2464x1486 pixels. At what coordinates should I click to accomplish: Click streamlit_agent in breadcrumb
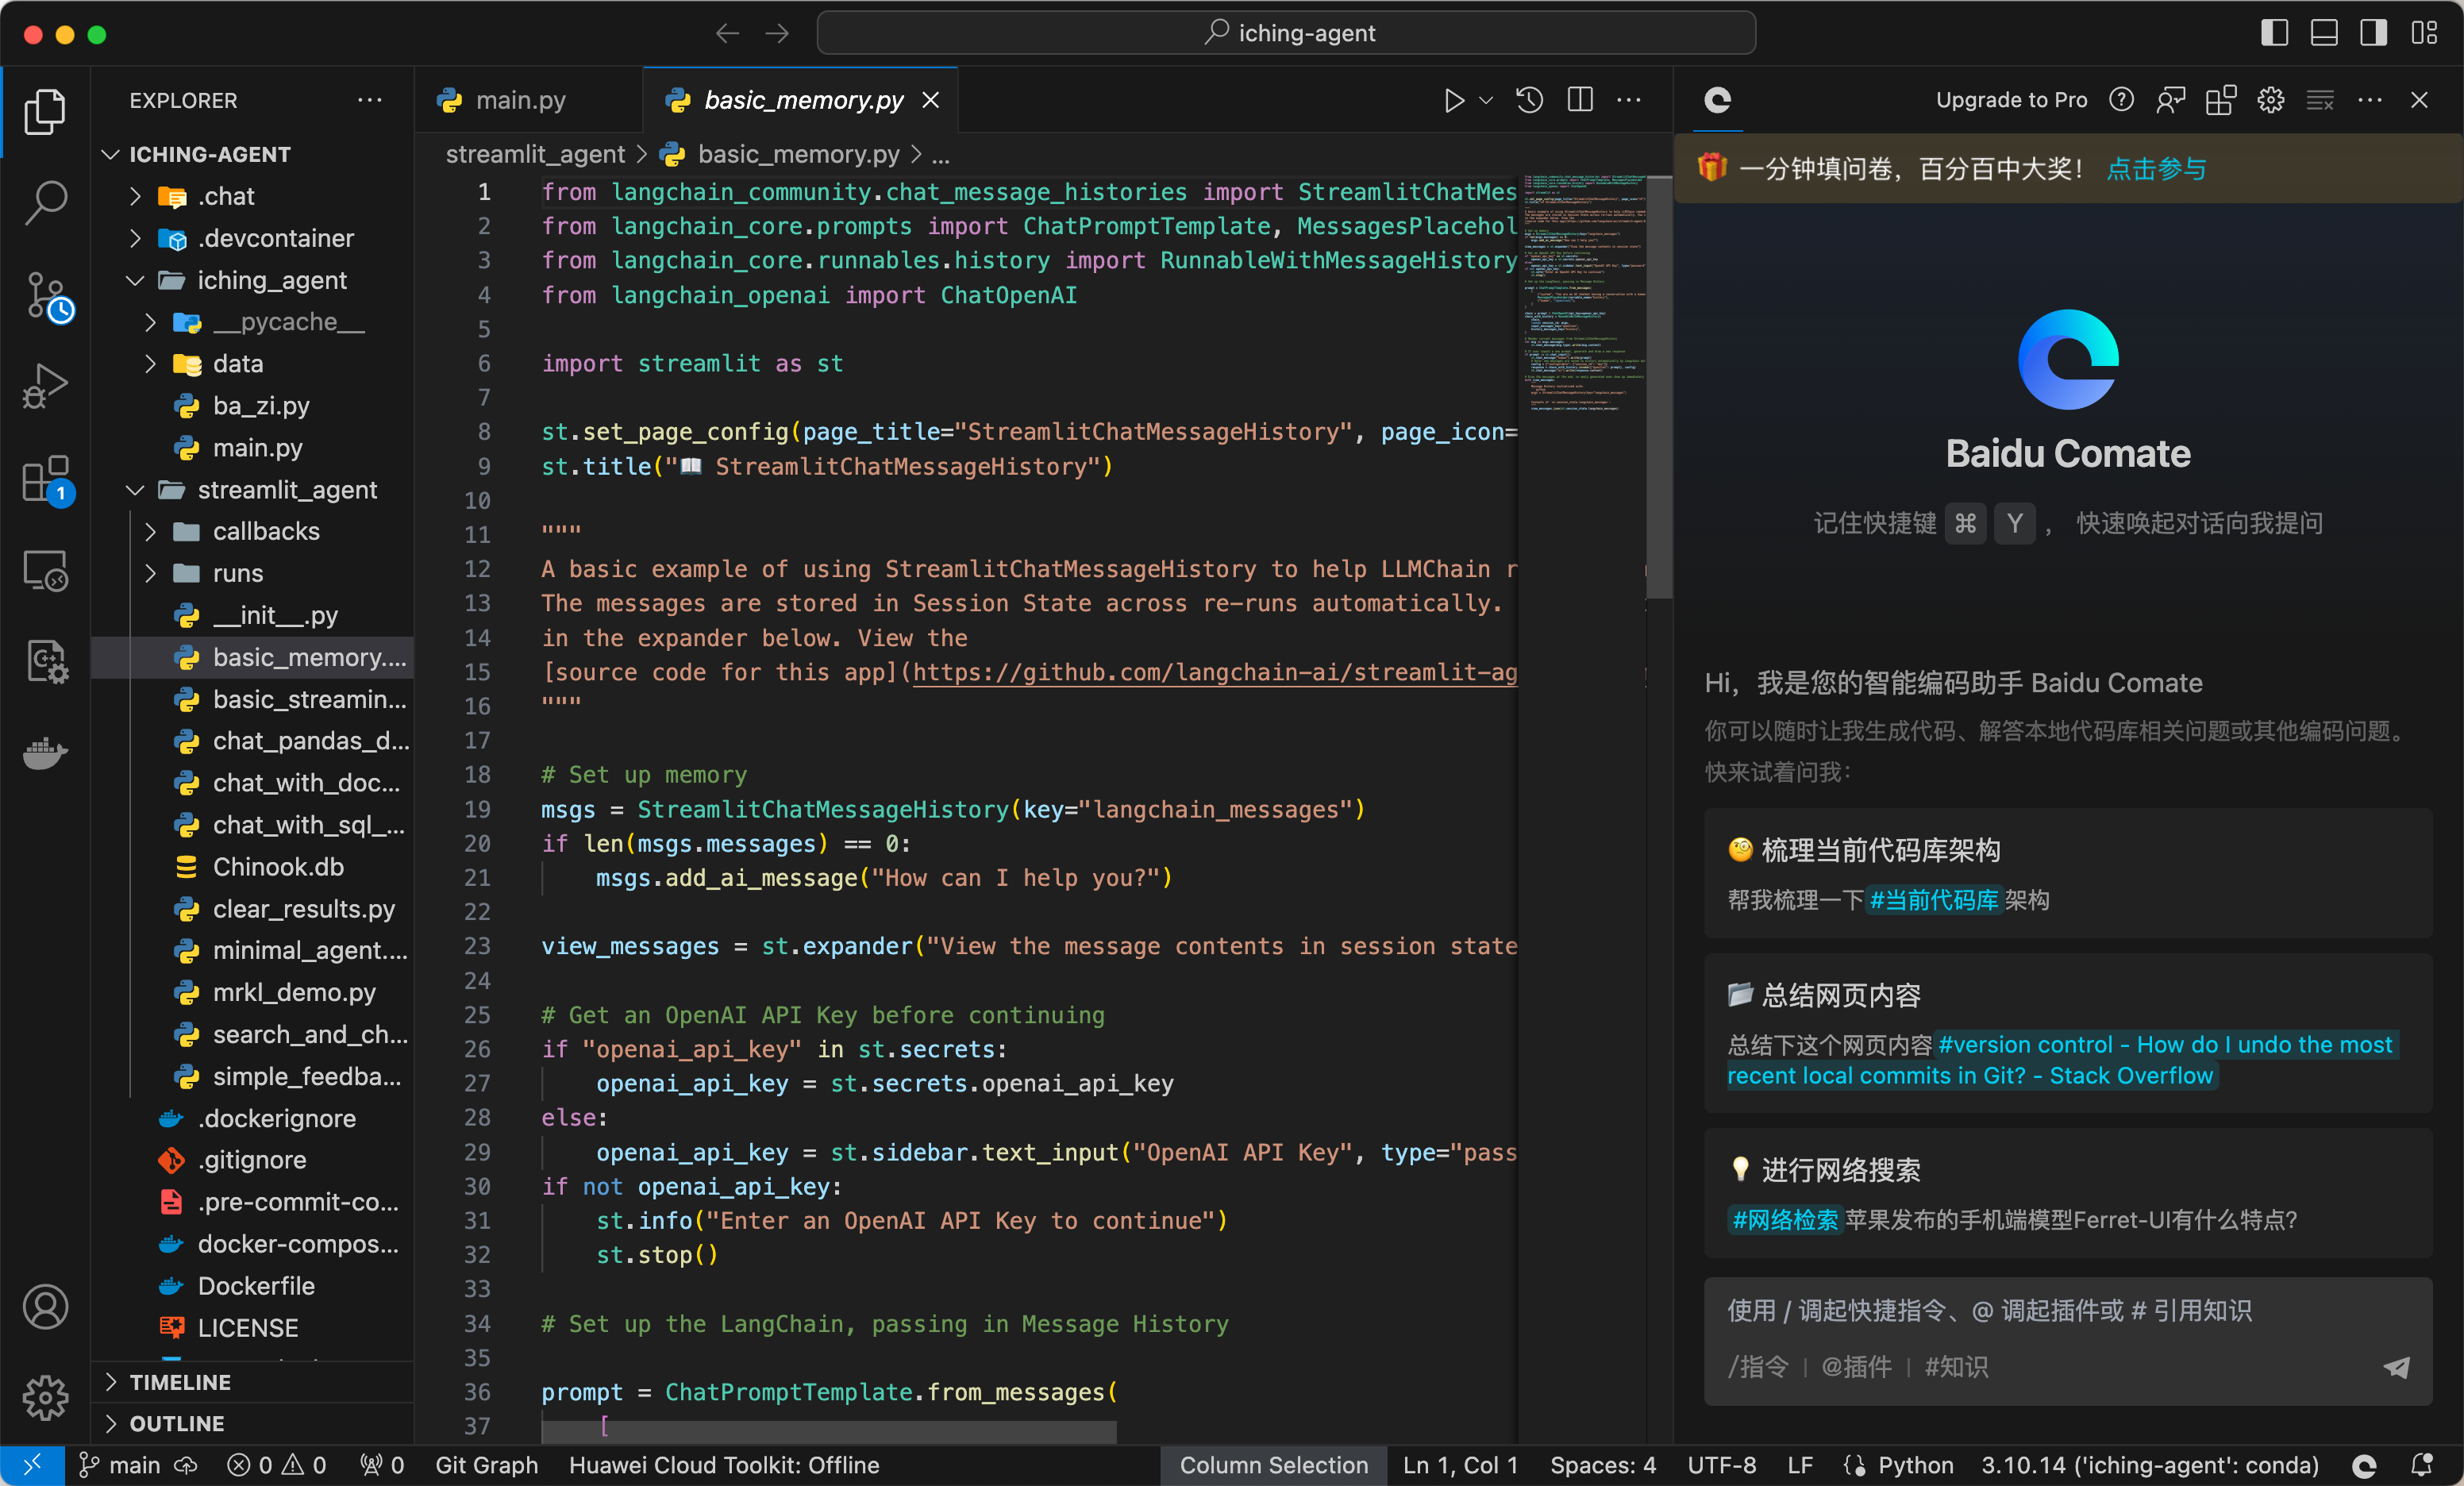535,155
